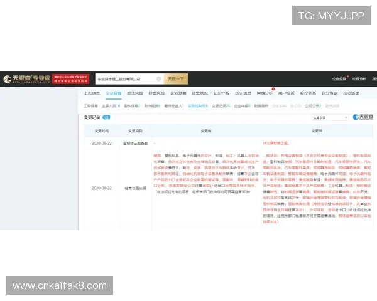Screen dimensions: 377x301
Task: Switch to the 舆情分析 tab
Action: 265,93
